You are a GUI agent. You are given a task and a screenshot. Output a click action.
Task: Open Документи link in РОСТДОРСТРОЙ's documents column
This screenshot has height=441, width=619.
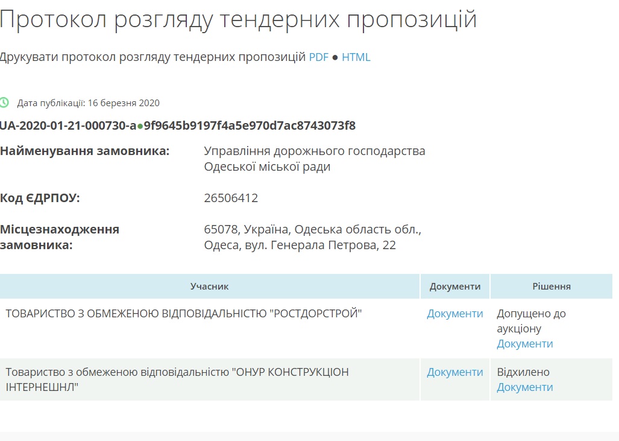pos(454,314)
